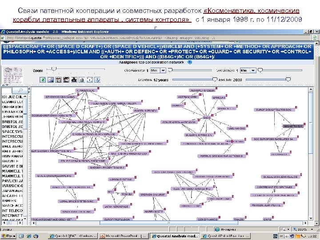Click the Internet Explorer go button beside address bar
This screenshot has height=240, width=320.
pyautogui.click(x=315, y=38)
